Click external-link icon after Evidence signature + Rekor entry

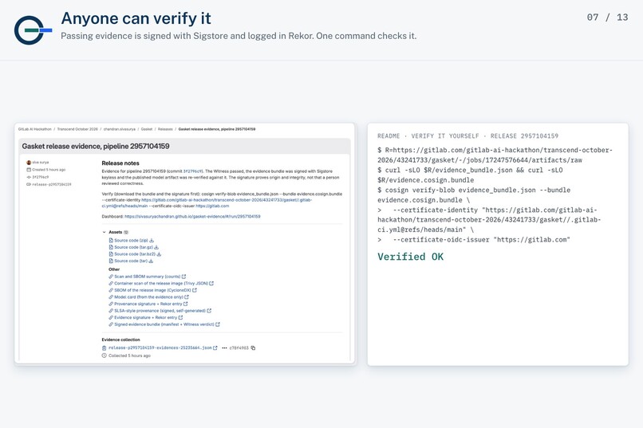tap(181, 317)
